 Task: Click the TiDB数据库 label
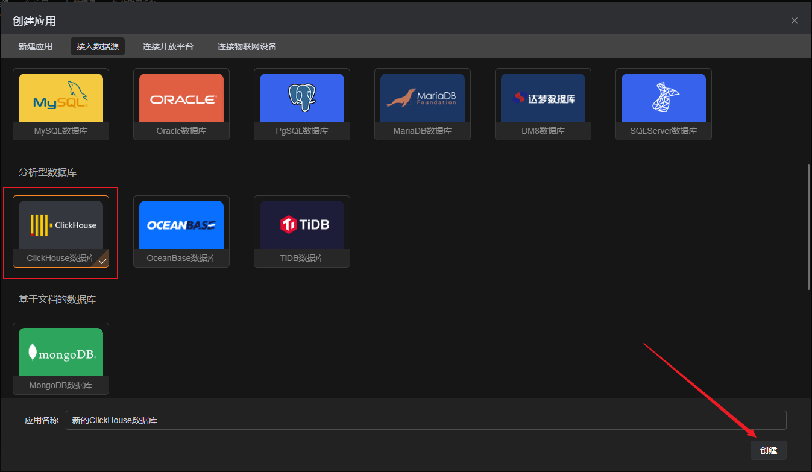tap(302, 258)
